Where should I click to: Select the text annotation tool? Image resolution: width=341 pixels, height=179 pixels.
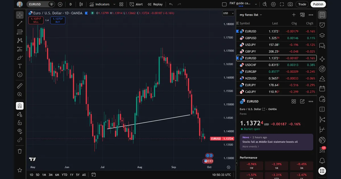[x=20, y=66]
